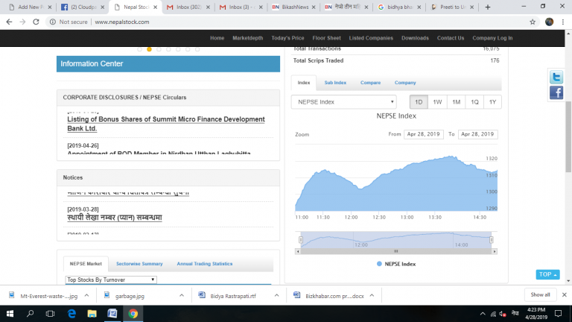
Task: Expand Bidya Rastrapati.rtf download options
Action: (x=276, y=295)
